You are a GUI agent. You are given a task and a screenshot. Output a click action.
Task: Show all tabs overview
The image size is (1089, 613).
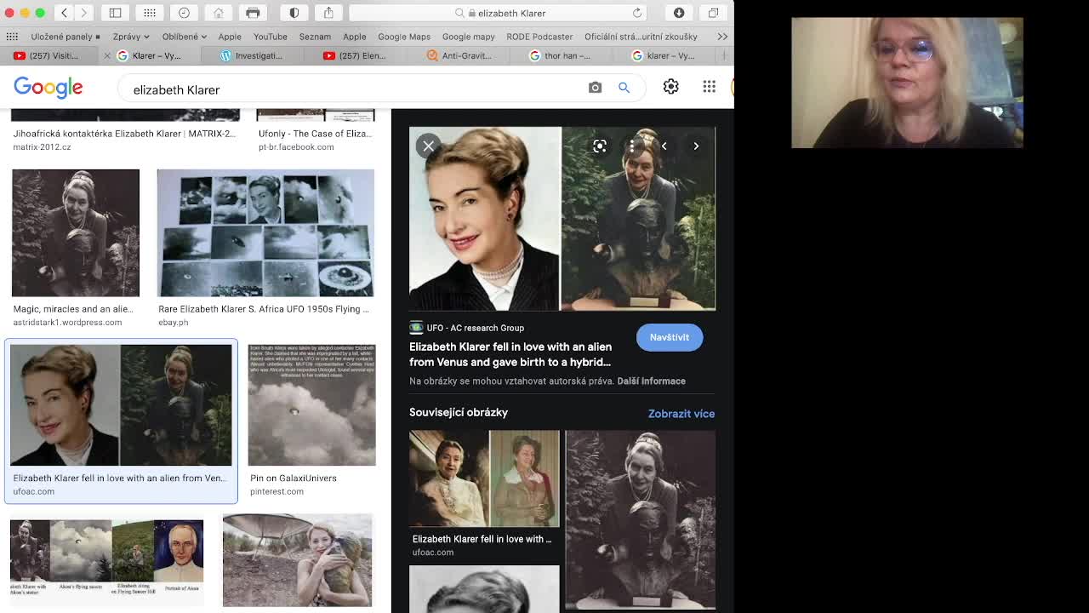pos(713,13)
